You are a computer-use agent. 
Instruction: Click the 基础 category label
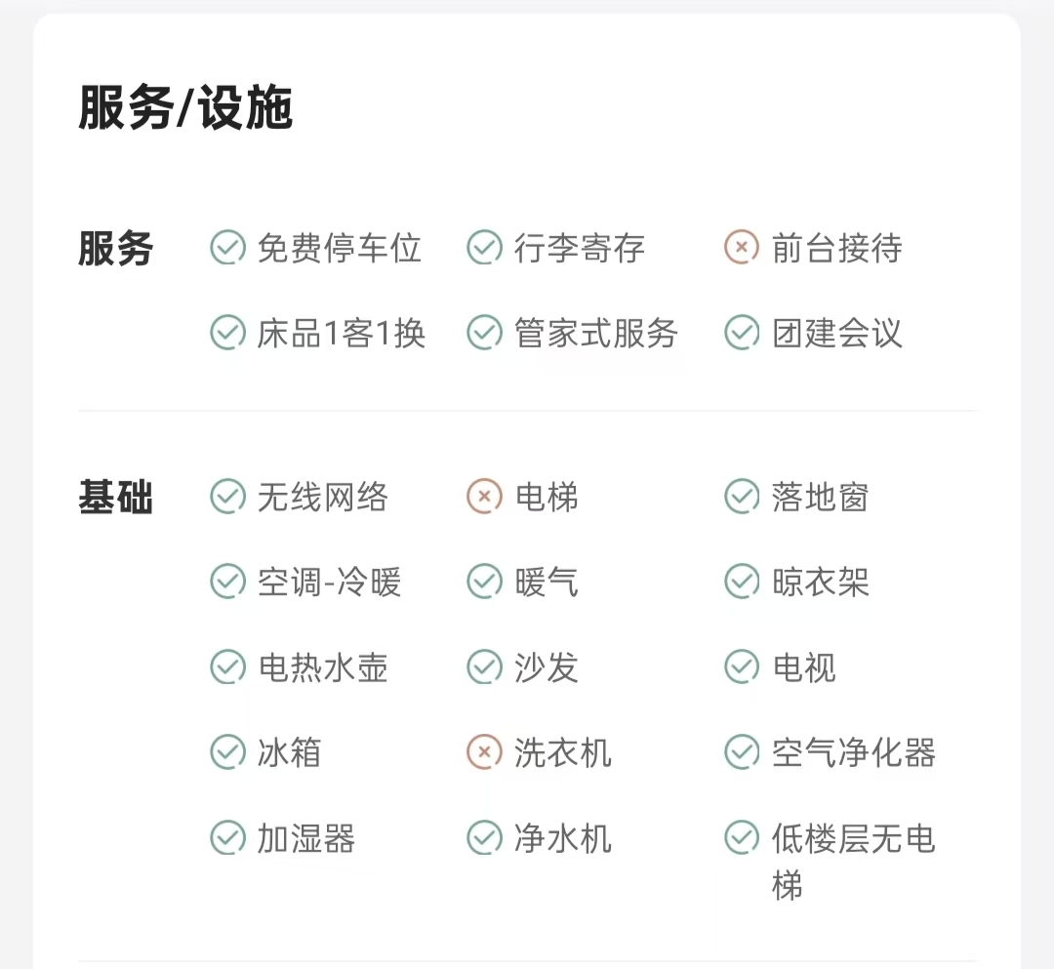116,498
